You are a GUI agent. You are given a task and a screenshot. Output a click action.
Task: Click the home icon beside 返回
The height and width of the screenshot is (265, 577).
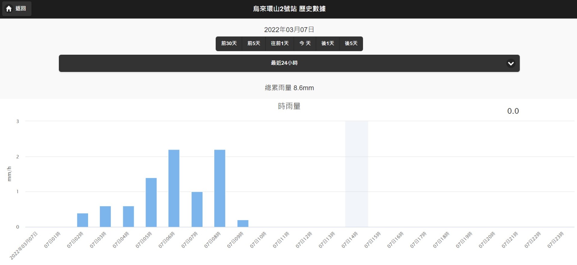click(9, 9)
